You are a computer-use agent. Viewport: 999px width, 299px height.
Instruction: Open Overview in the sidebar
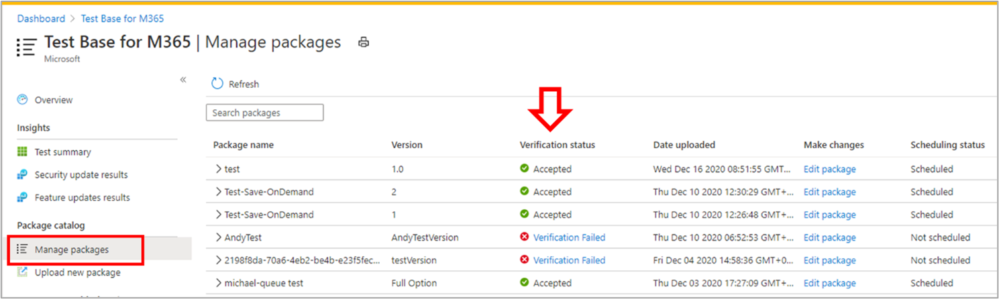click(54, 100)
